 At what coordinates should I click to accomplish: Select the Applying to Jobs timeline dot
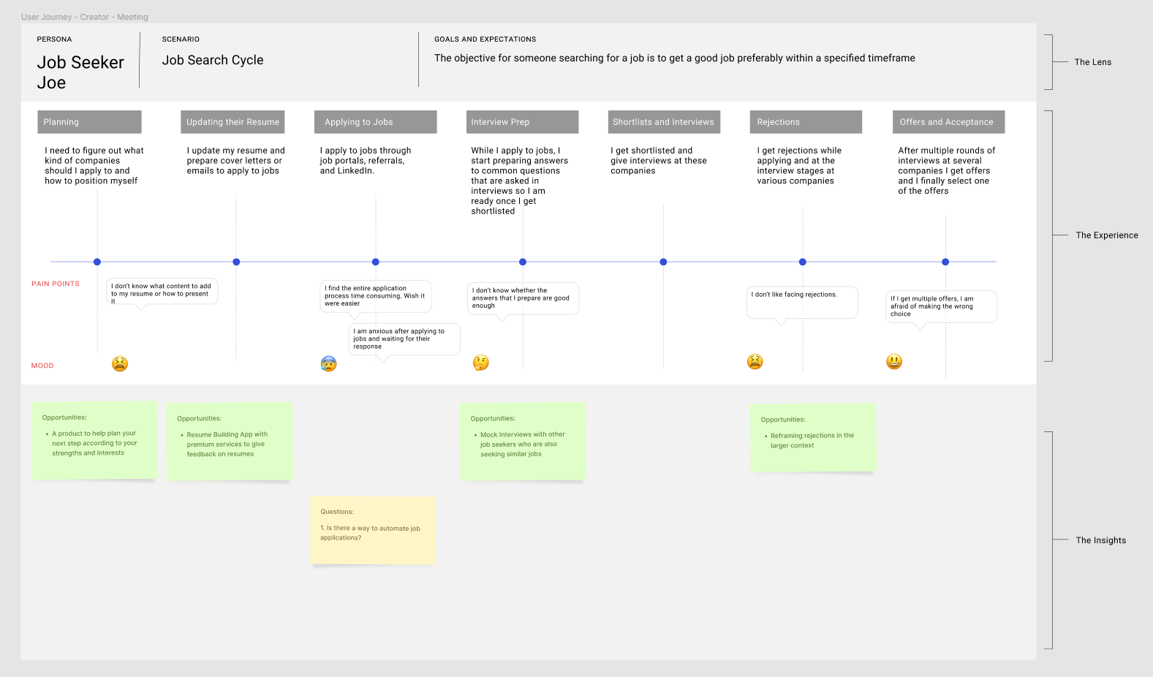(376, 262)
